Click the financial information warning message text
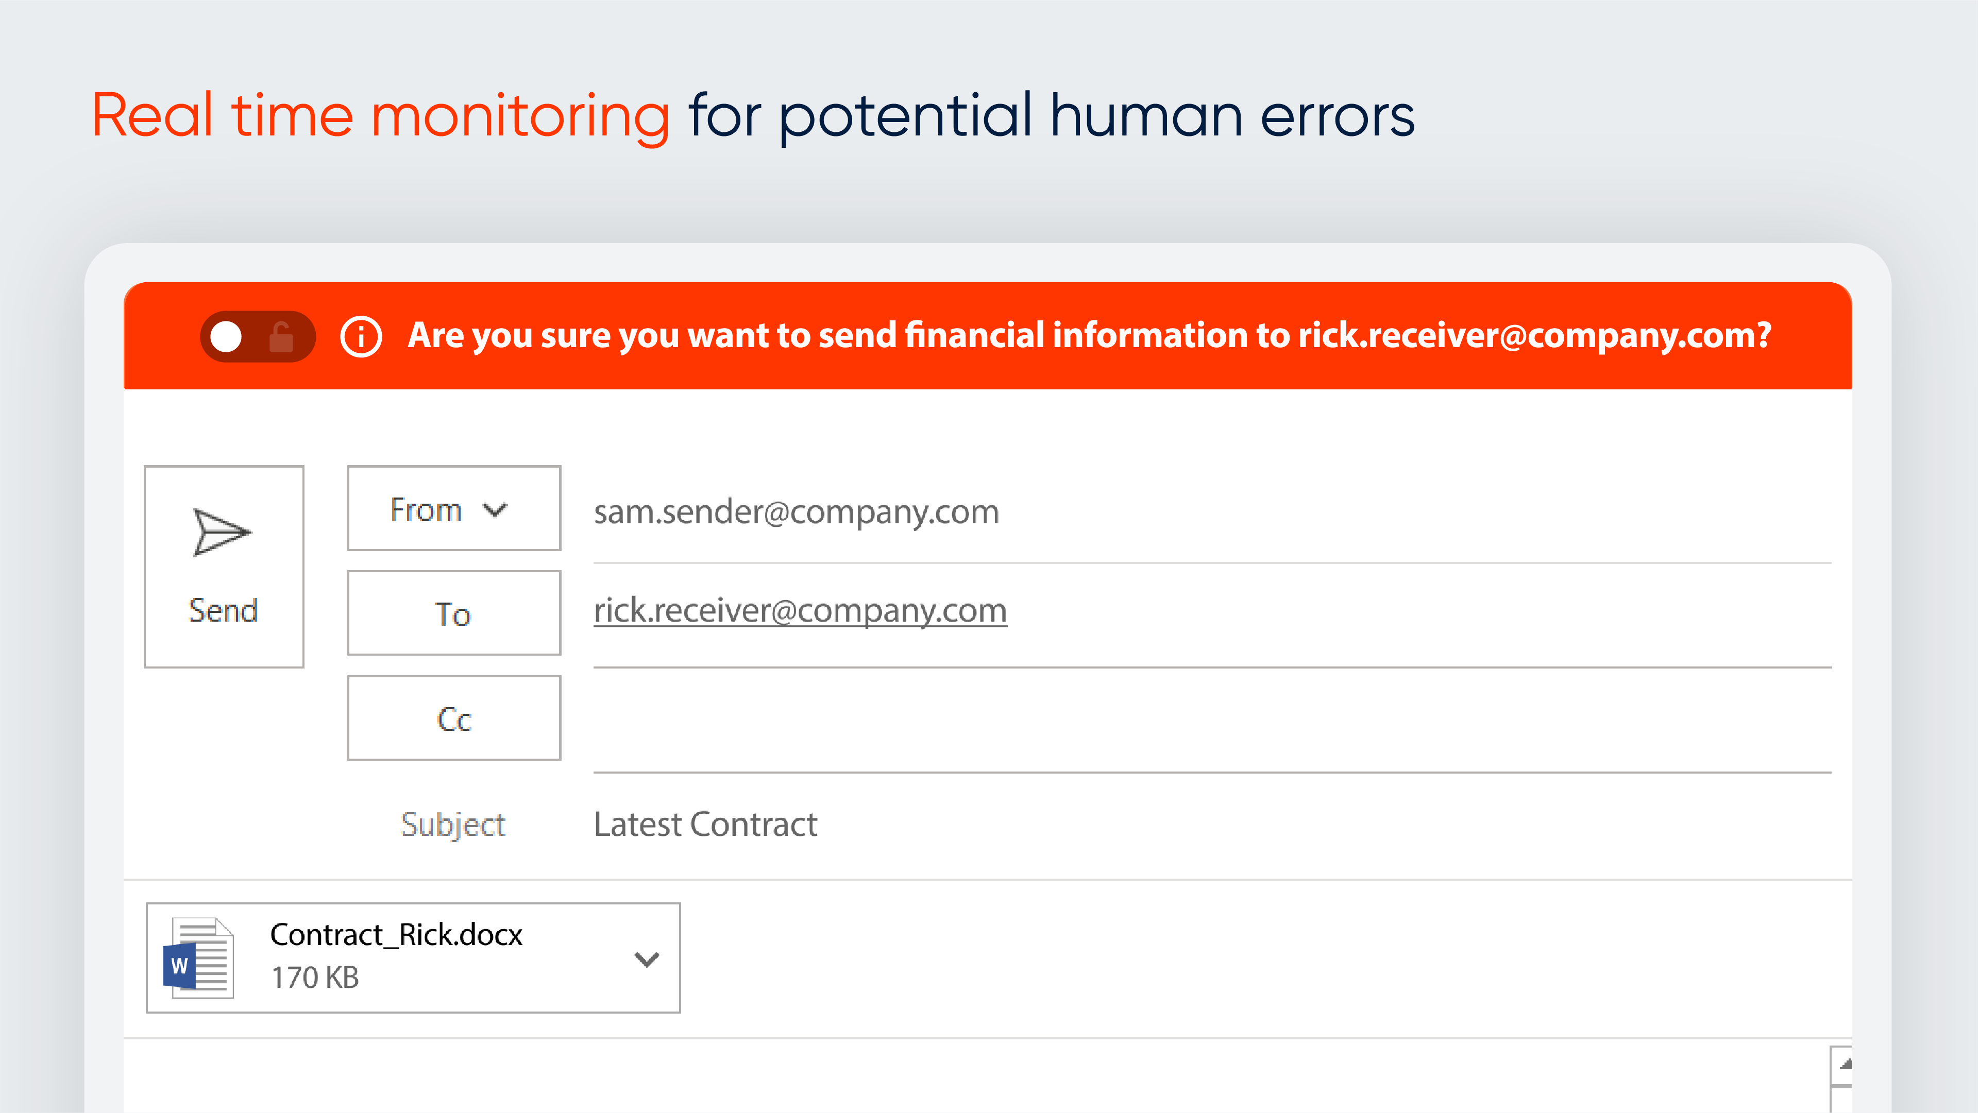This screenshot has width=1979, height=1113. click(x=1089, y=336)
